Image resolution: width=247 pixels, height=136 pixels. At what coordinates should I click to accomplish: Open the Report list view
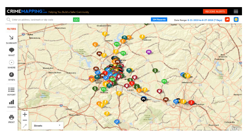click(x=11, y=90)
